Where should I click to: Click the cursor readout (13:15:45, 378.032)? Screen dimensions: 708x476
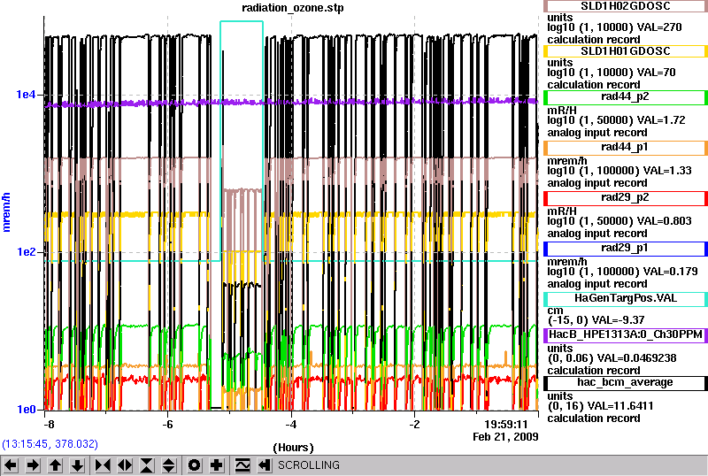point(50,444)
